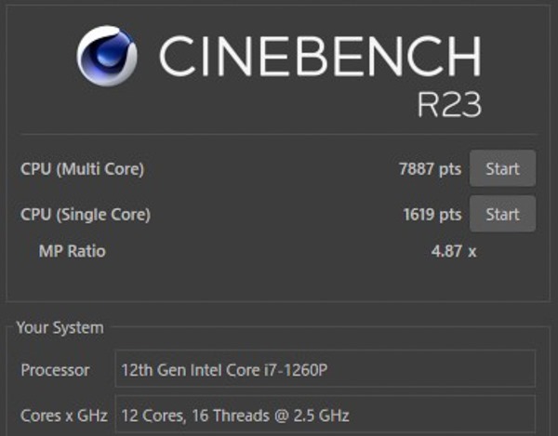Click the R23 version label
The width and height of the screenshot is (558, 436).
tap(449, 104)
